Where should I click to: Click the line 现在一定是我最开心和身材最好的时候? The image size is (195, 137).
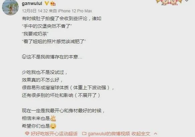[63, 111]
